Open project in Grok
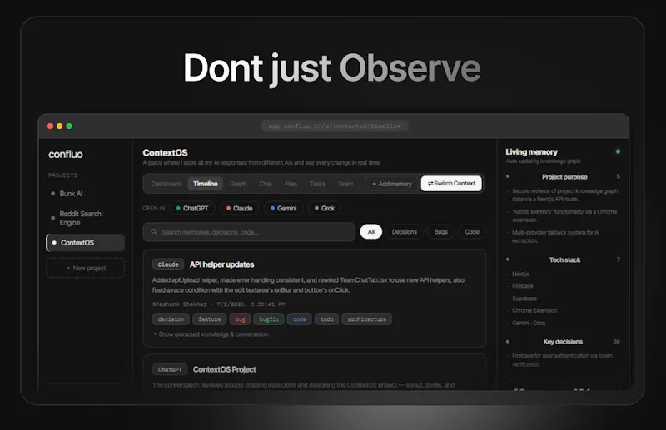This screenshot has width=666, height=430. [325, 209]
